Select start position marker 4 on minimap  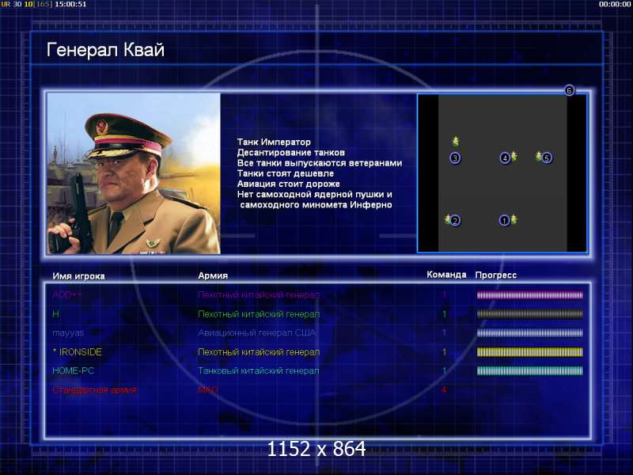(505, 158)
